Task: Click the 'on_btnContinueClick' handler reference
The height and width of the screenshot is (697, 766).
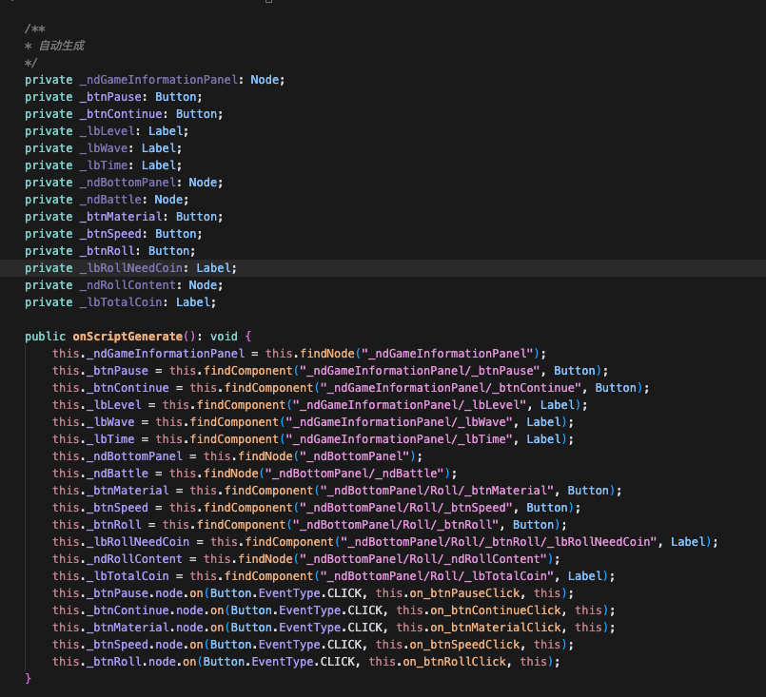Action: (496, 610)
